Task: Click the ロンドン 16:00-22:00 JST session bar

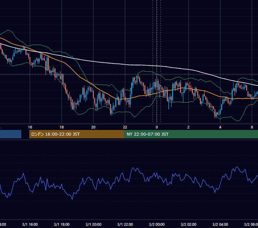Action: point(77,134)
